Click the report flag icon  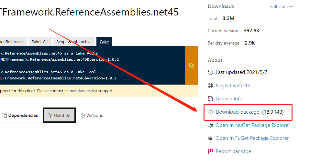coord(210,151)
